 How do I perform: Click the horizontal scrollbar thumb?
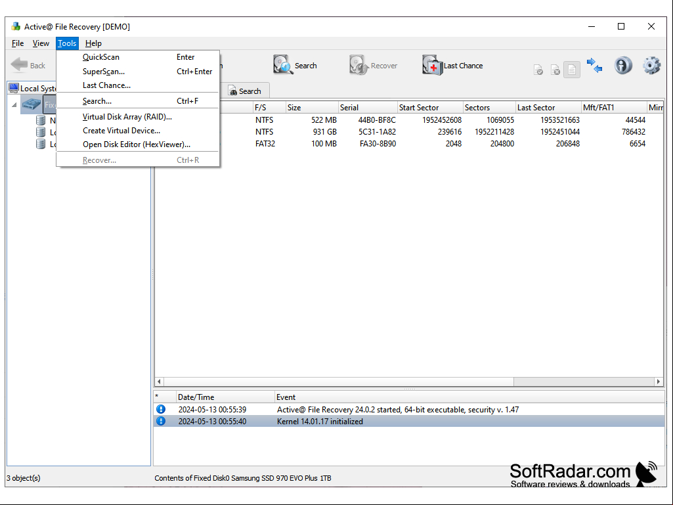[339, 382]
